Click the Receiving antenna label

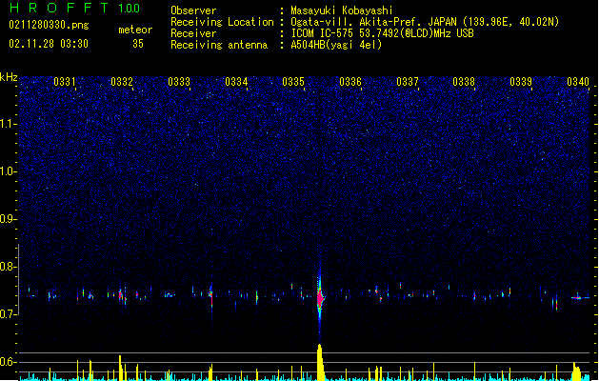coord(219,45)
